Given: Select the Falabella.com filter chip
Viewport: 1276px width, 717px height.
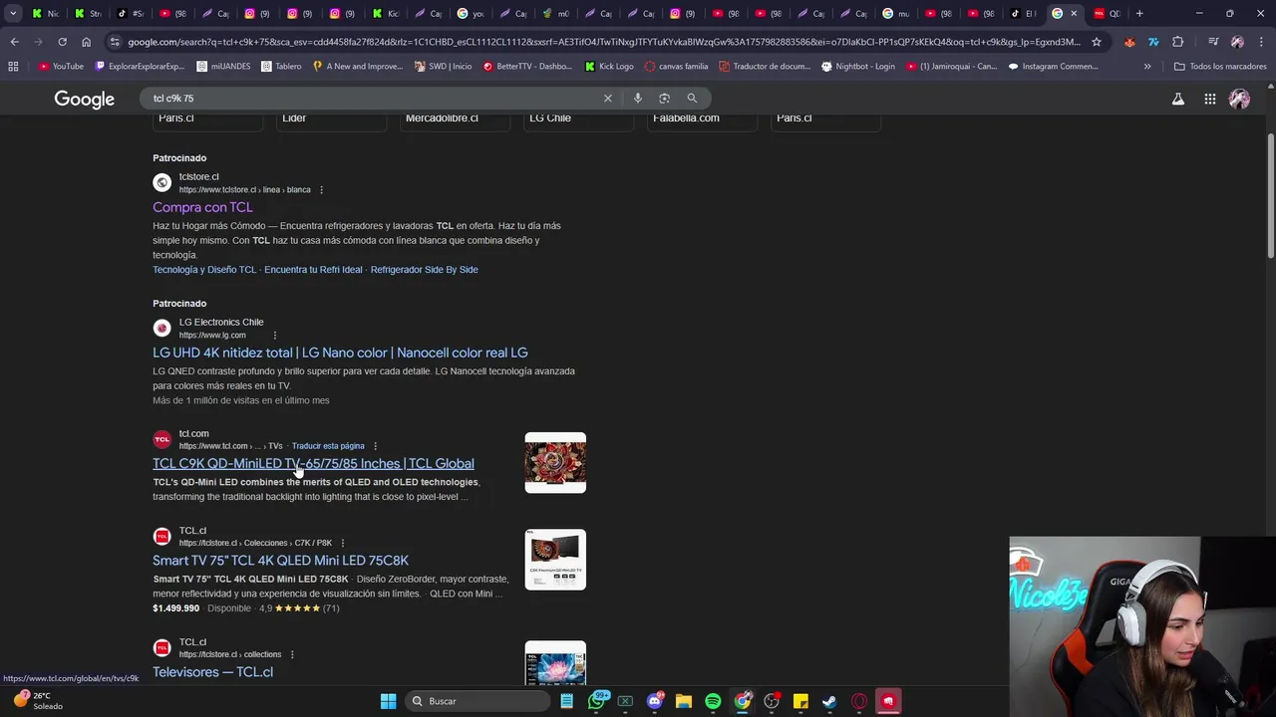Looking at the screenshot, I should tap(702, 119).
